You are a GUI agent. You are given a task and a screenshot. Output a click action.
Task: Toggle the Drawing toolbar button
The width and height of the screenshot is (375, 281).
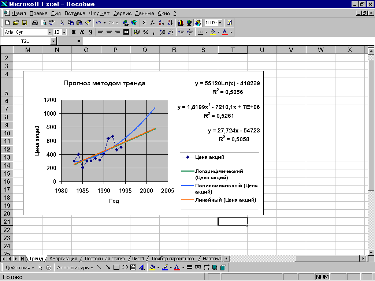click(197, 23)
